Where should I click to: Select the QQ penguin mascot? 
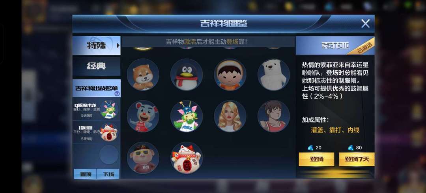click(186, 74)
